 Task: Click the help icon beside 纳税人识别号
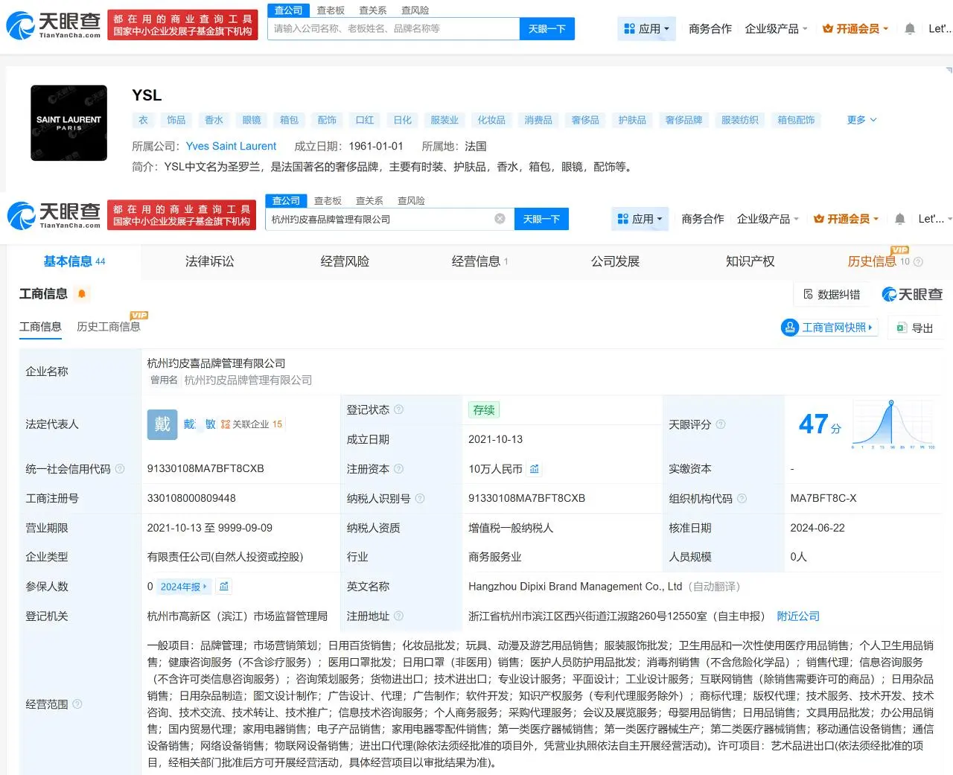[420, 499]
